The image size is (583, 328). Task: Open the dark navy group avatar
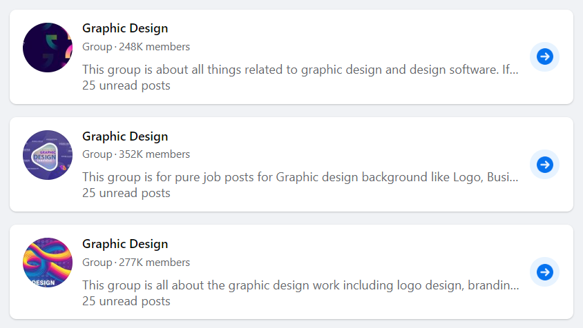pos(48,48)
